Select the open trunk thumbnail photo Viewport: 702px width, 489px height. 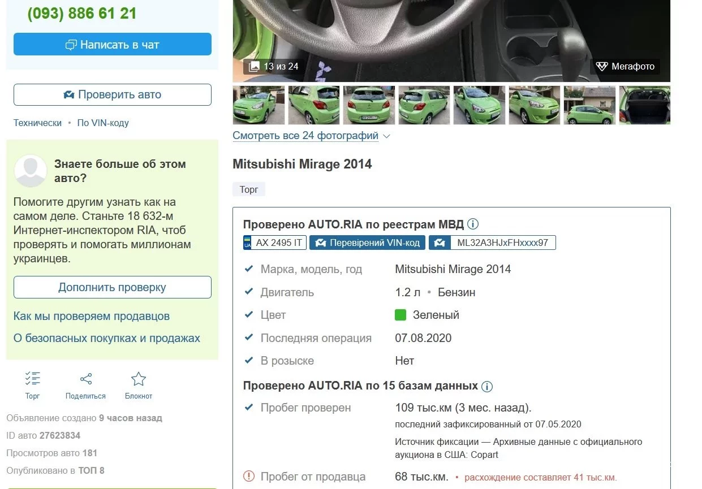pos(645,105)
